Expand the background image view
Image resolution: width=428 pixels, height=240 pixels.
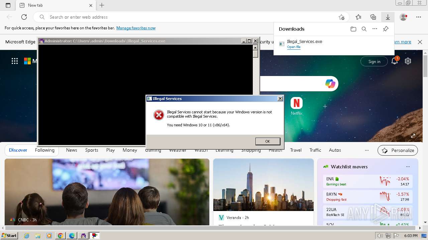413,136
